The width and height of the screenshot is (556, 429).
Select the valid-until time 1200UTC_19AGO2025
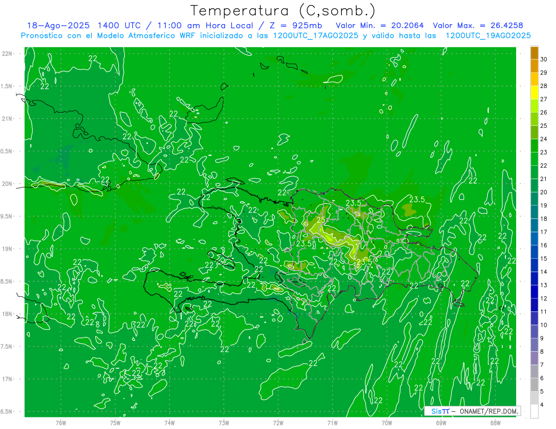tap(488, 36)
